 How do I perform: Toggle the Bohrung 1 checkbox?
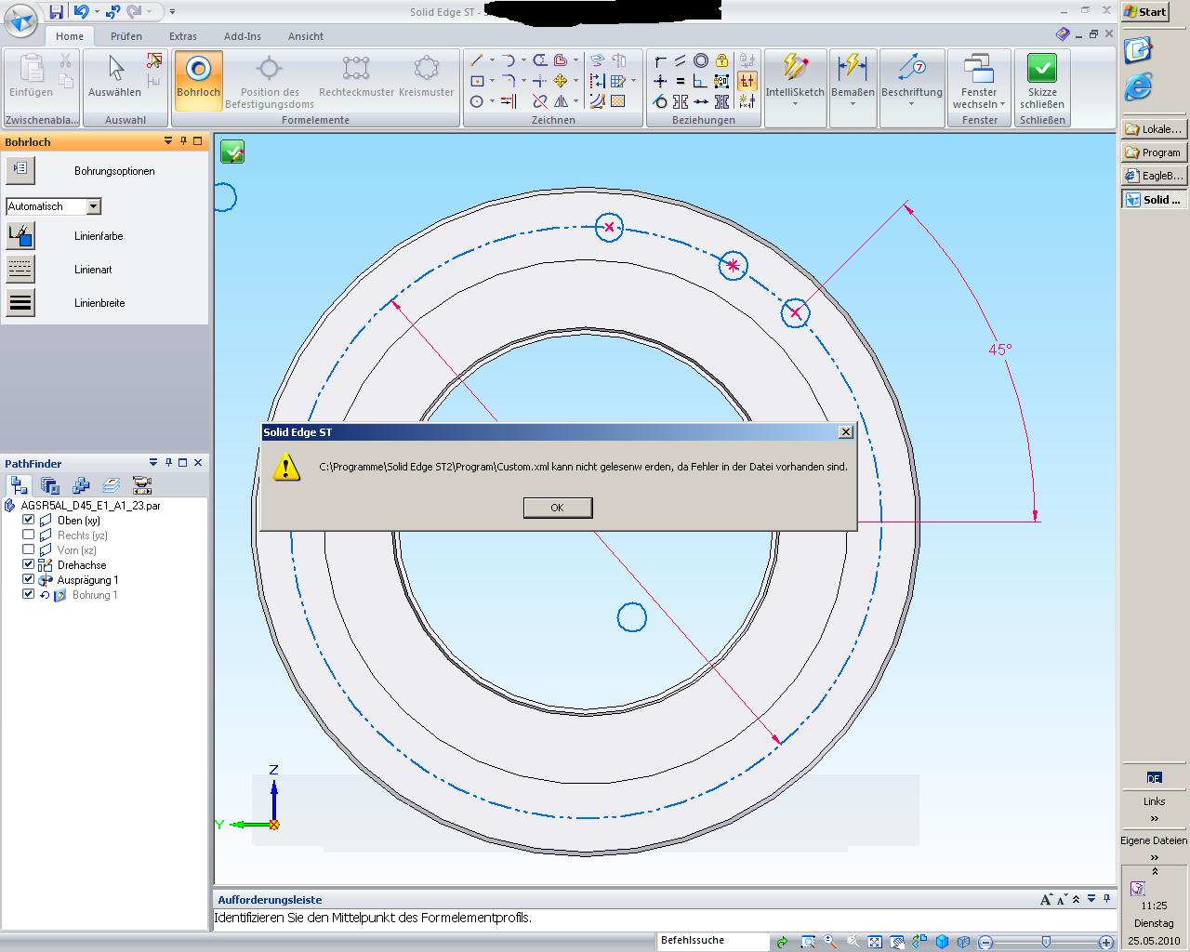[28, 594]
